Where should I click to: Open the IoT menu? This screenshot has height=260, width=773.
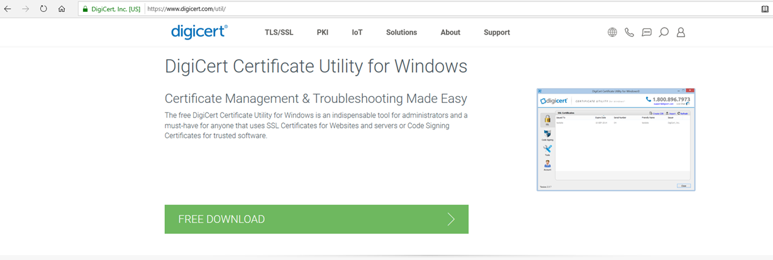pos(357,32)
